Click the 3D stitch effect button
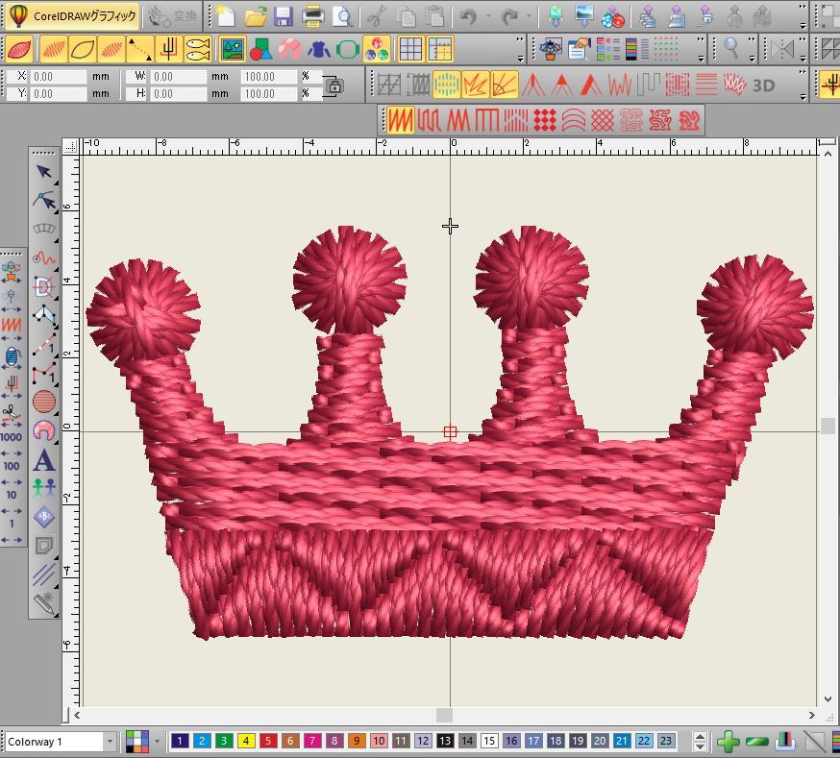Image resolution: width=840 pixels, height=758 pixels. point(764,86)
